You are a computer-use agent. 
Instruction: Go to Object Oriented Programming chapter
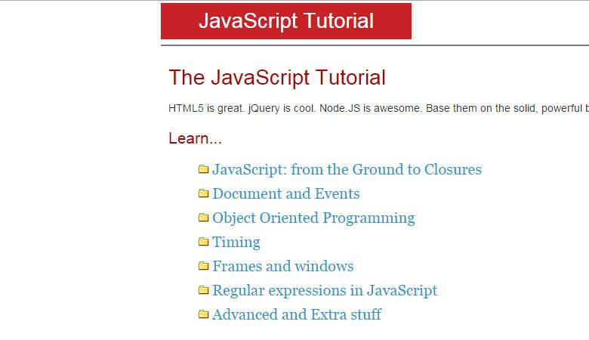pos(313,218)
